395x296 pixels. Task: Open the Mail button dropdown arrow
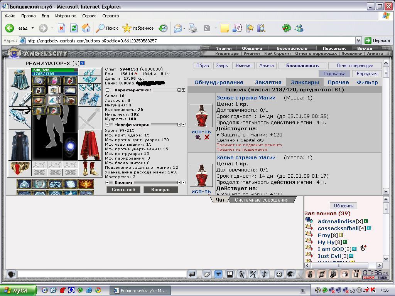184,28
